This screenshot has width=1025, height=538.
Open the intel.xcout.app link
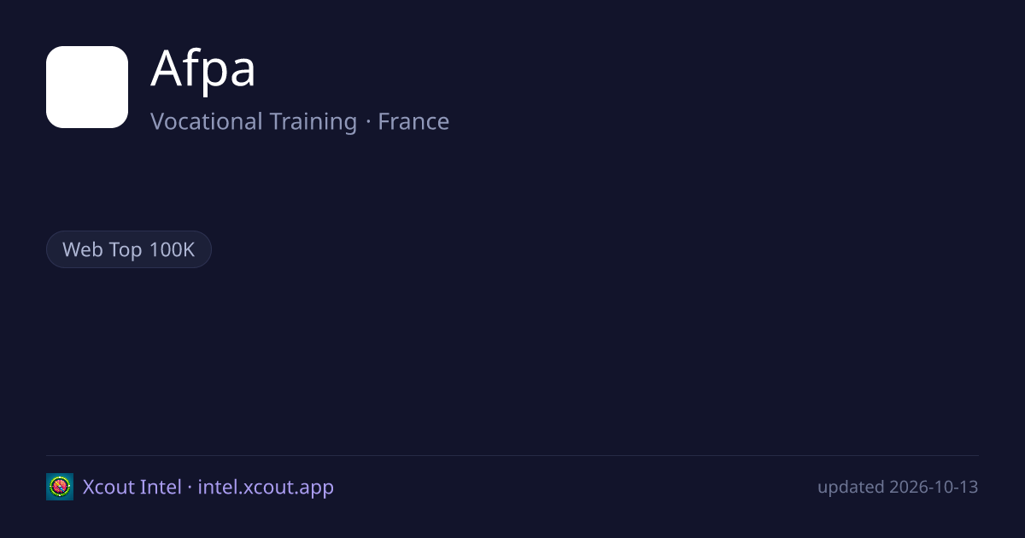pyautogui.click(x=266, y=488)
